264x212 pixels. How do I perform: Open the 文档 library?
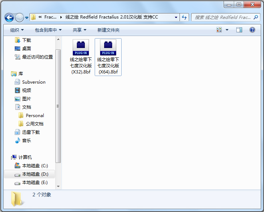(x=27, y=107)
